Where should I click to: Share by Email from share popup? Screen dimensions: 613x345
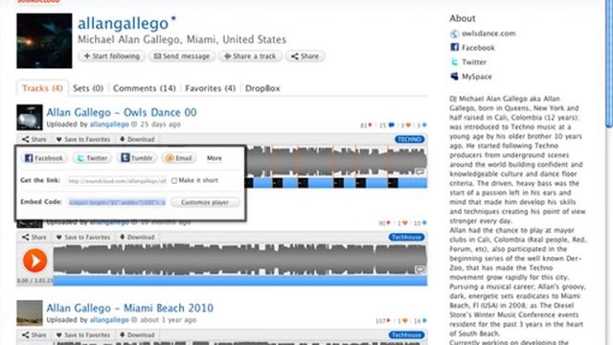(179, 158)
